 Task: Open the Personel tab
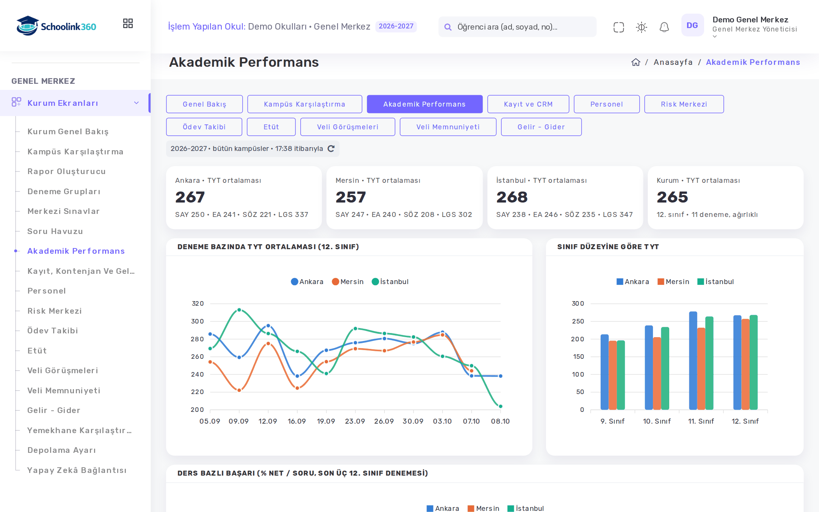coord(607,104)
